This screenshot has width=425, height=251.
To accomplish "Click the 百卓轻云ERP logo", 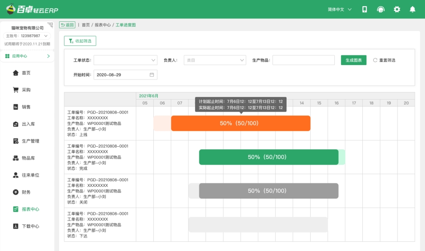I will tap(32, 9).
